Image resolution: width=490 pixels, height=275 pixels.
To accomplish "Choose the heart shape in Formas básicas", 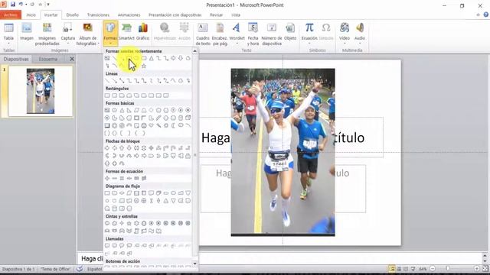I will click(152, 125).
